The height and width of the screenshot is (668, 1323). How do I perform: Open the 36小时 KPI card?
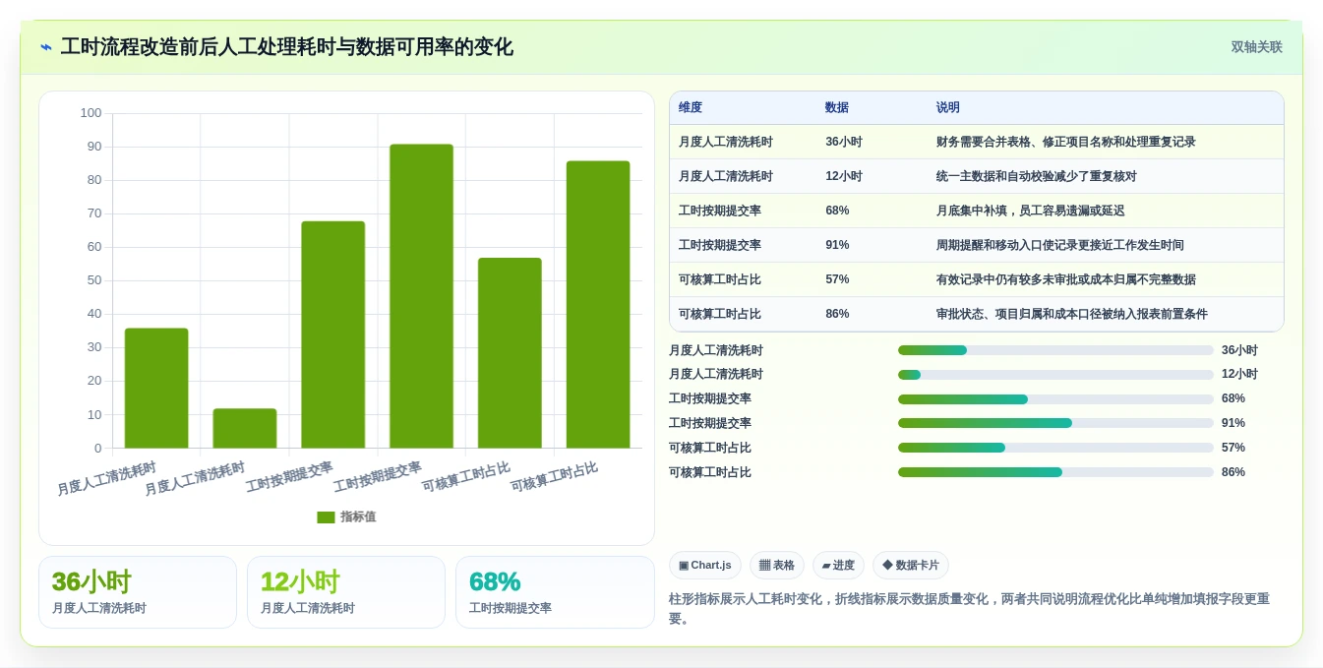(138, 592)
